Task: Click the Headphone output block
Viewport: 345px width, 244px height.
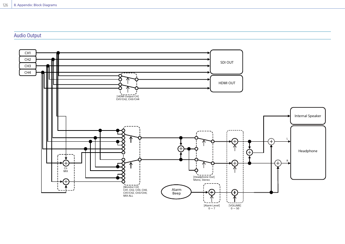Action: coord(308,153)
